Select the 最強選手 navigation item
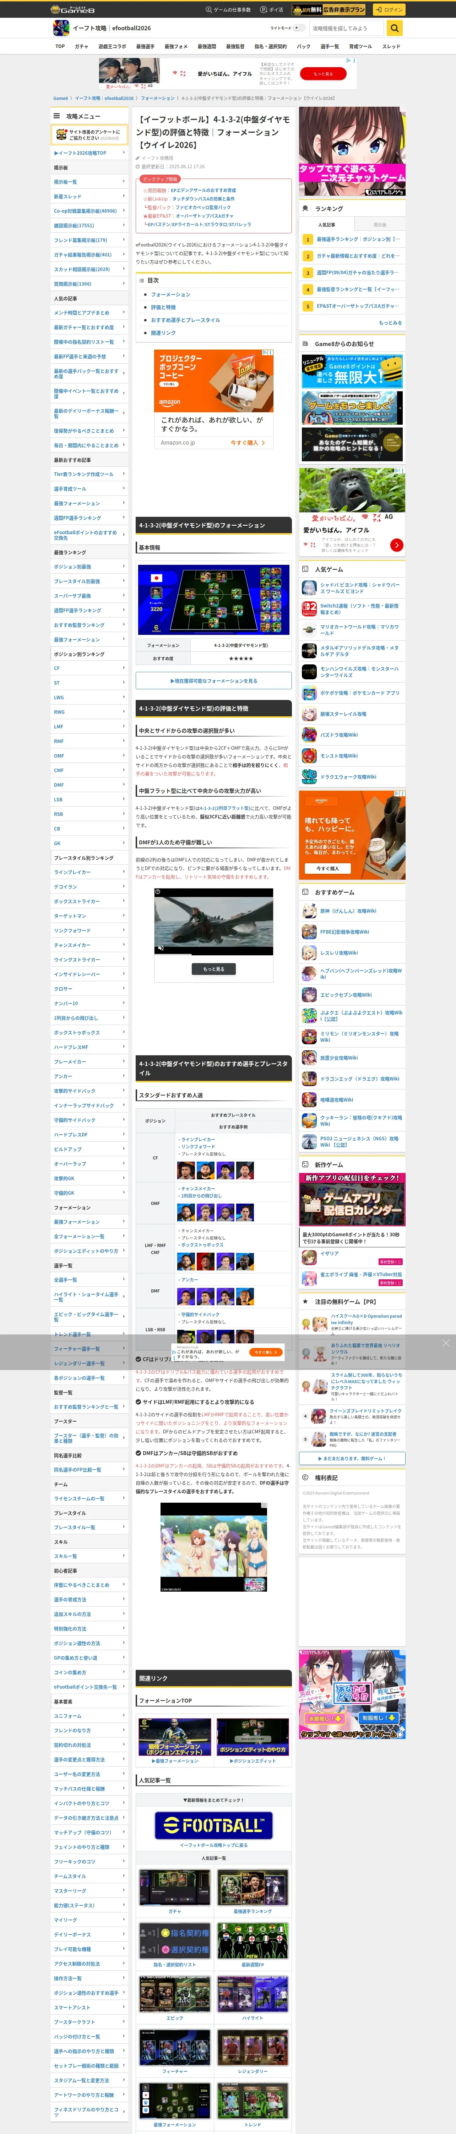The width and height of the screenshot is (456, 2134). point(145,46)
